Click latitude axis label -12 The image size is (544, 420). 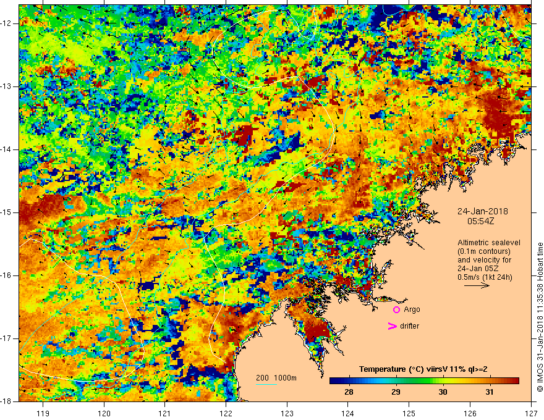(x=7, y=23)
